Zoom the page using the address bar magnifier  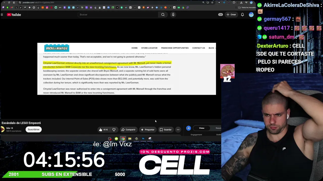(x=203, y=3)
